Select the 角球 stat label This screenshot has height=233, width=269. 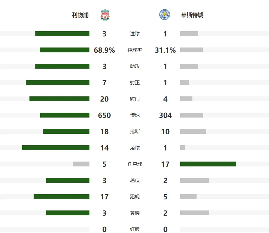[135, 148]
